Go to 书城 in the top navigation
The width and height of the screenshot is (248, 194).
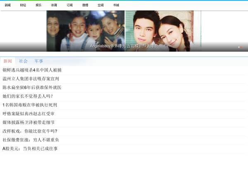(x=116, y=5)
